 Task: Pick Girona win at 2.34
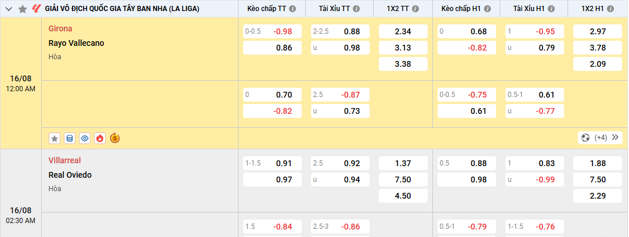coord(403,31)
